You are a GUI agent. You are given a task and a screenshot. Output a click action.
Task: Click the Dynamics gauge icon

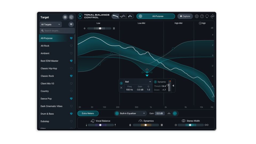coord(141,121)
